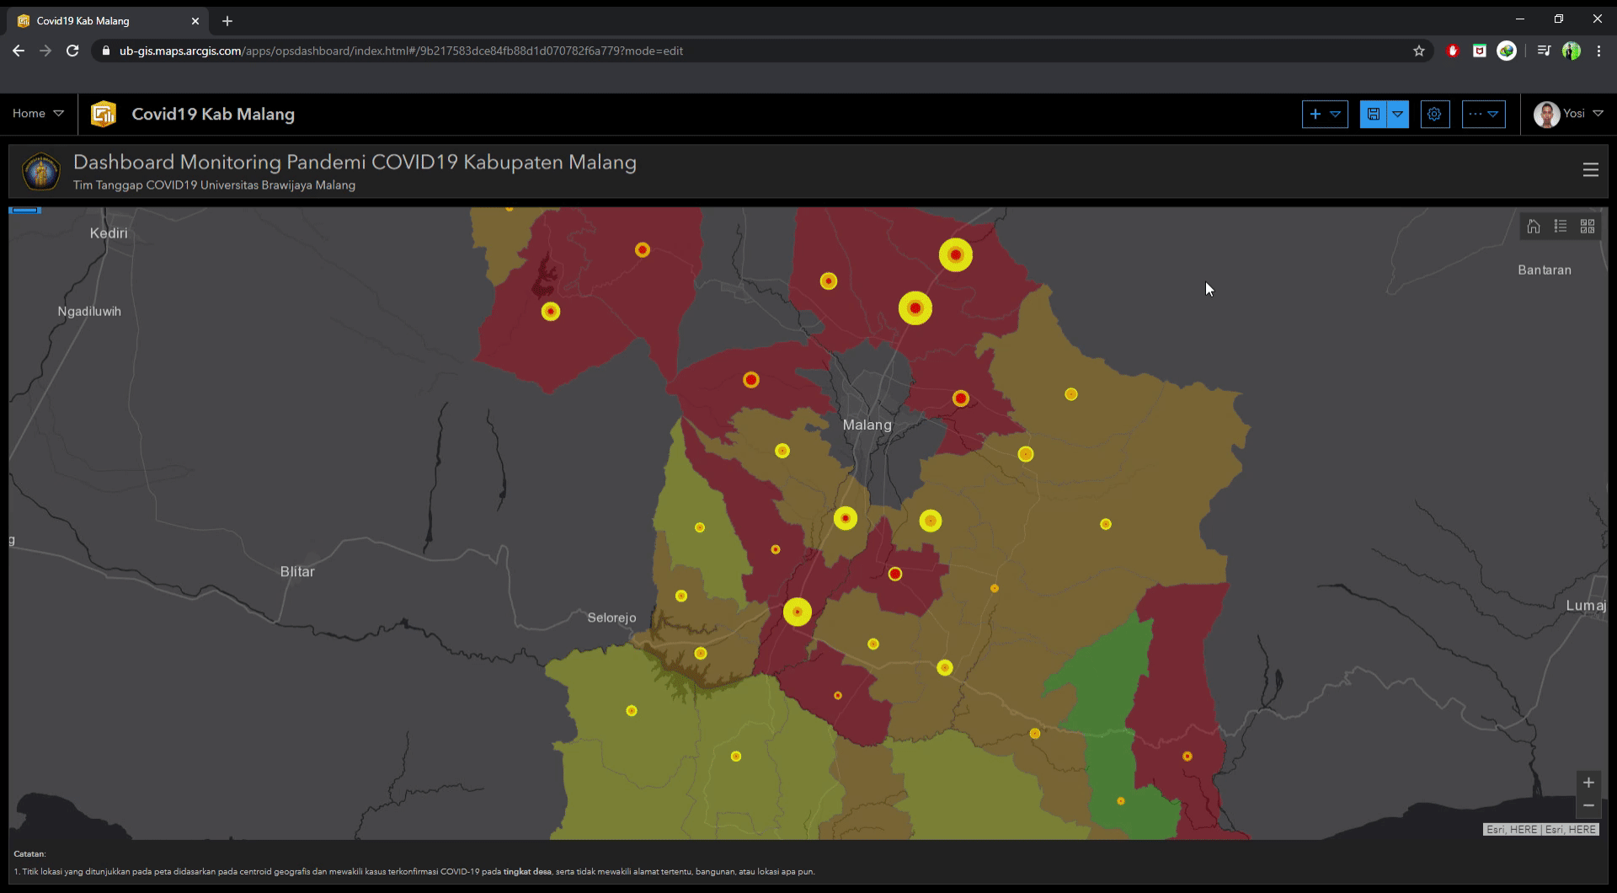1617x893 pixels.
Task: Reload the page
Action: (72, 51)
